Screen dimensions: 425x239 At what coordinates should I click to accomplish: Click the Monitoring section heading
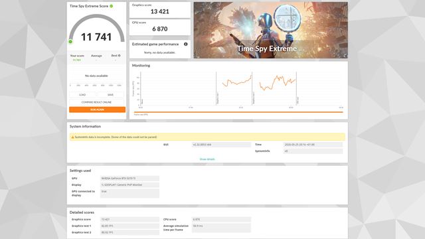tap(141, 66)
